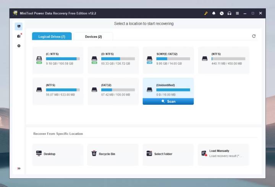Expand the sidebar with double chevron
This screenshot has height=187, width=275.
click(x=19, y=168)
